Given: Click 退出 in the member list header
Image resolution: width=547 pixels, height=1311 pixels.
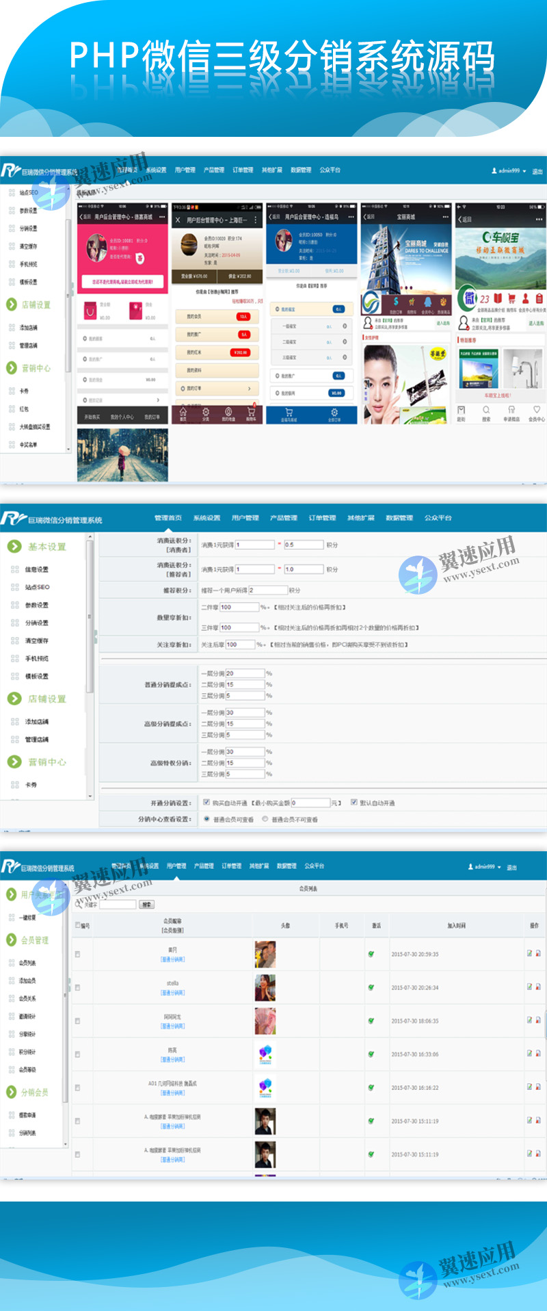Looking at the screenshot, I should pos(512,867).
